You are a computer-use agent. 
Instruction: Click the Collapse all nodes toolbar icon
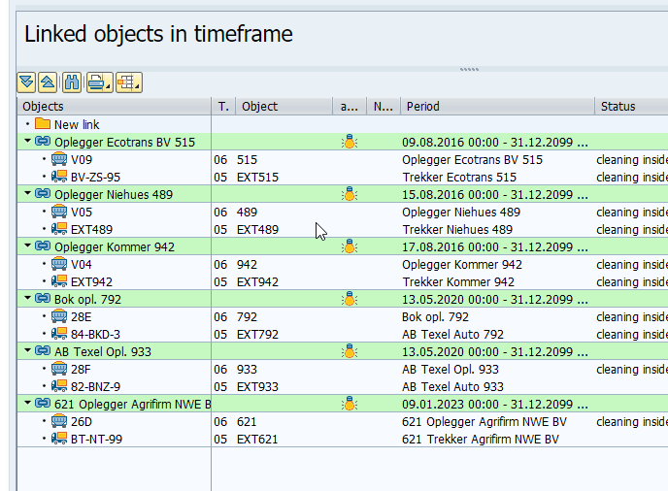[48, 82]
